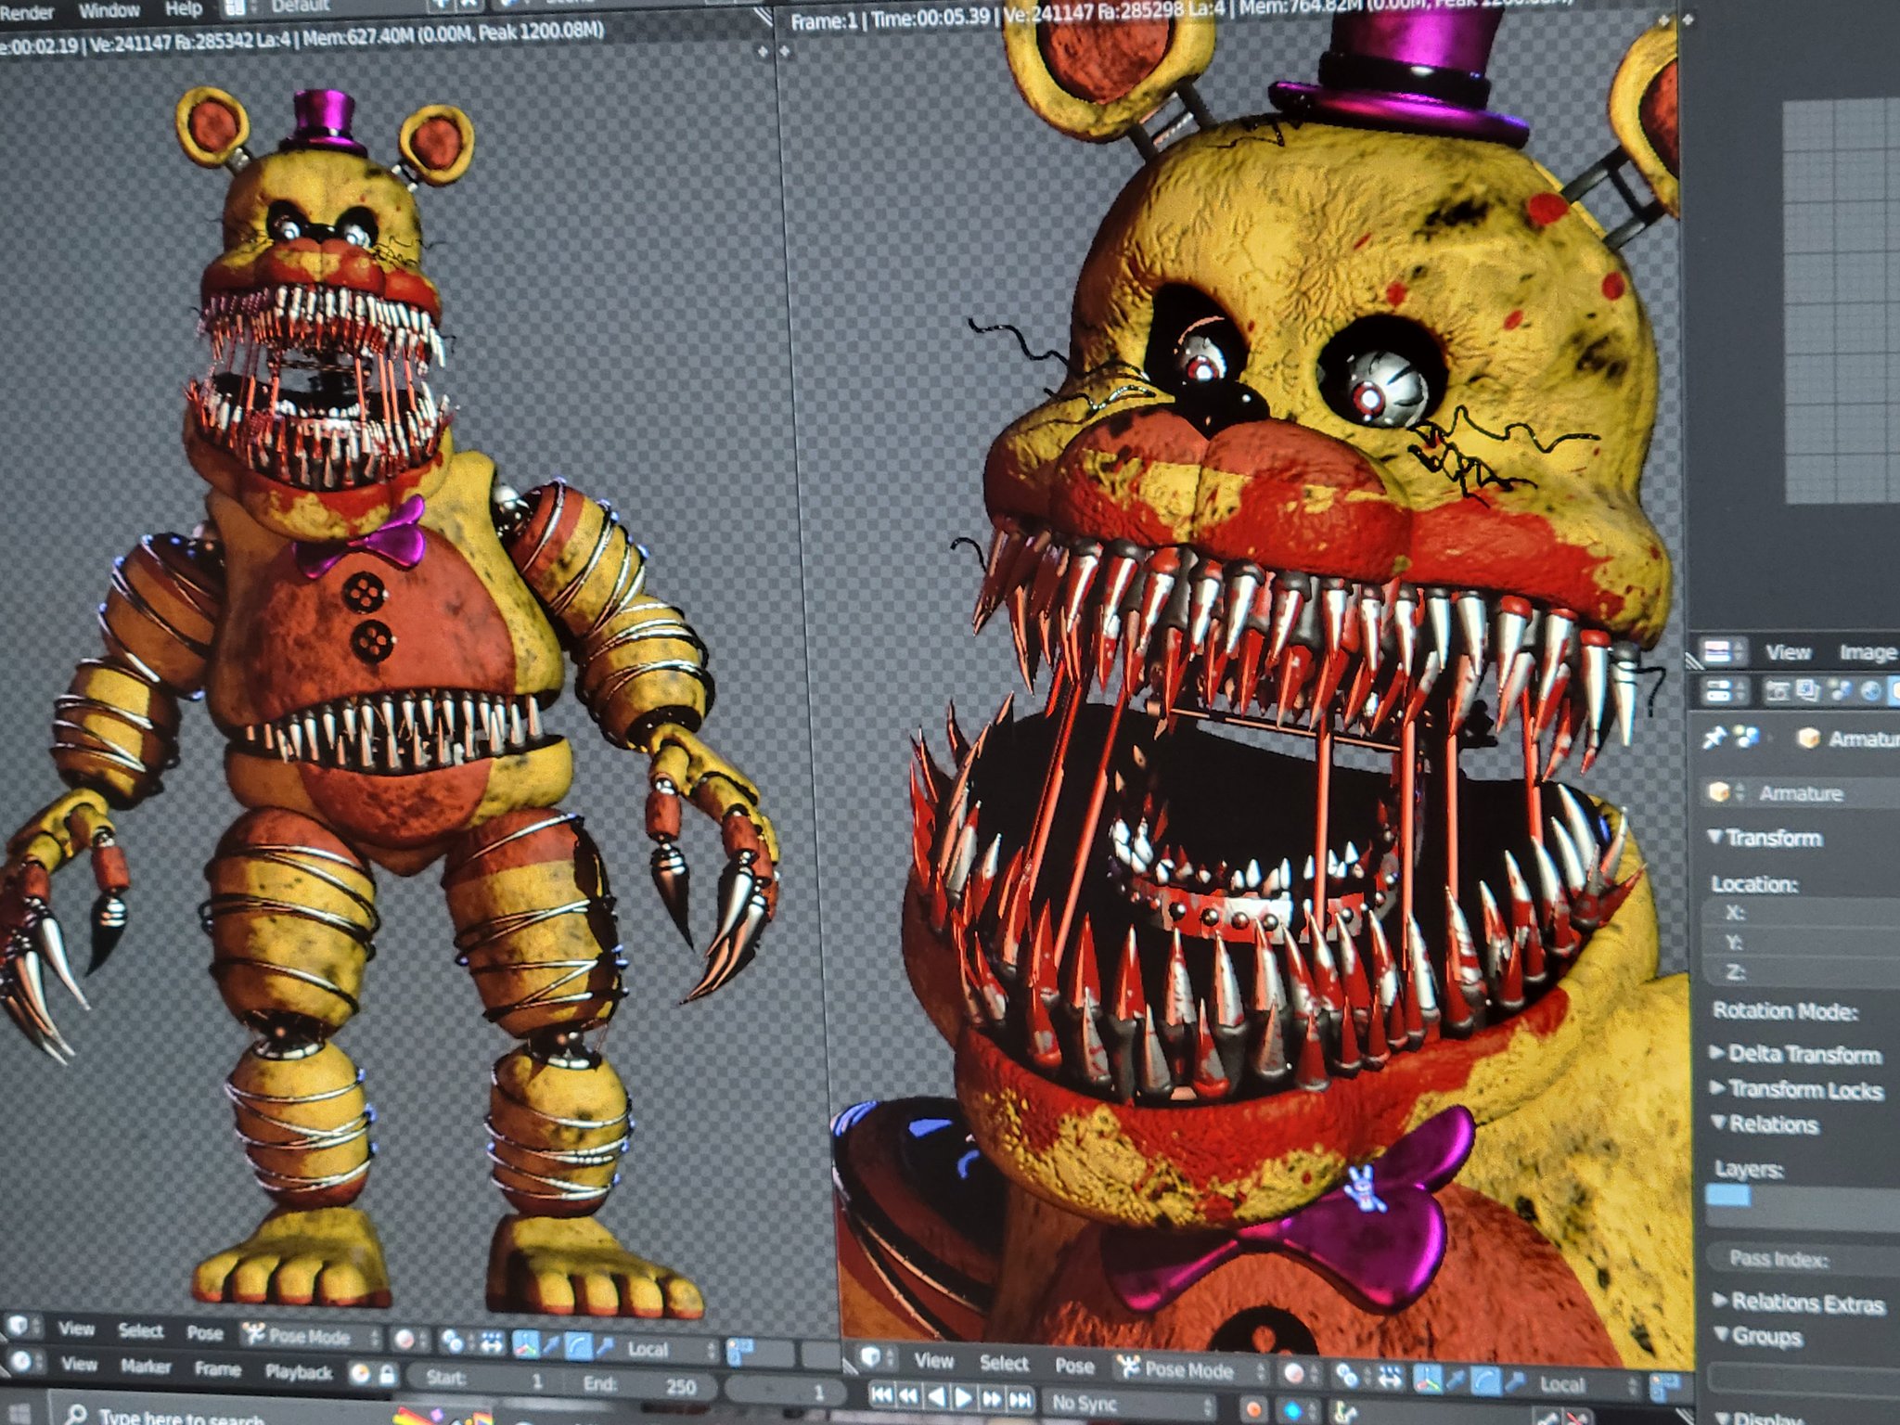Screen dimensions: 1900x1425
Task: Open timeline Marker menu
Action: point(146,1367)
